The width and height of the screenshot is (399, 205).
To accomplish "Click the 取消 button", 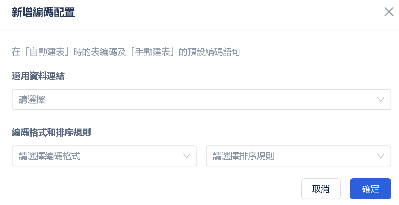I will [321, 189].
